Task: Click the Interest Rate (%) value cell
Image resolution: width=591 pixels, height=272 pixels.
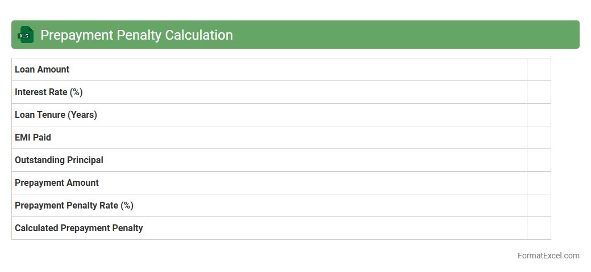Action: 539,92
